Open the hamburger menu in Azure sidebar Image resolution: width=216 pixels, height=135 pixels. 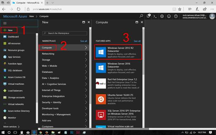pyautogui.click(x=5, y=23)
